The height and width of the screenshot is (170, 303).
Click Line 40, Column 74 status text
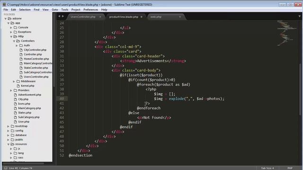pos(21,168)
